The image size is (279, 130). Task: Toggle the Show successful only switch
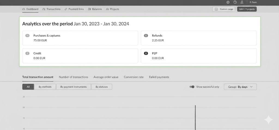click(x=192, y=87)
